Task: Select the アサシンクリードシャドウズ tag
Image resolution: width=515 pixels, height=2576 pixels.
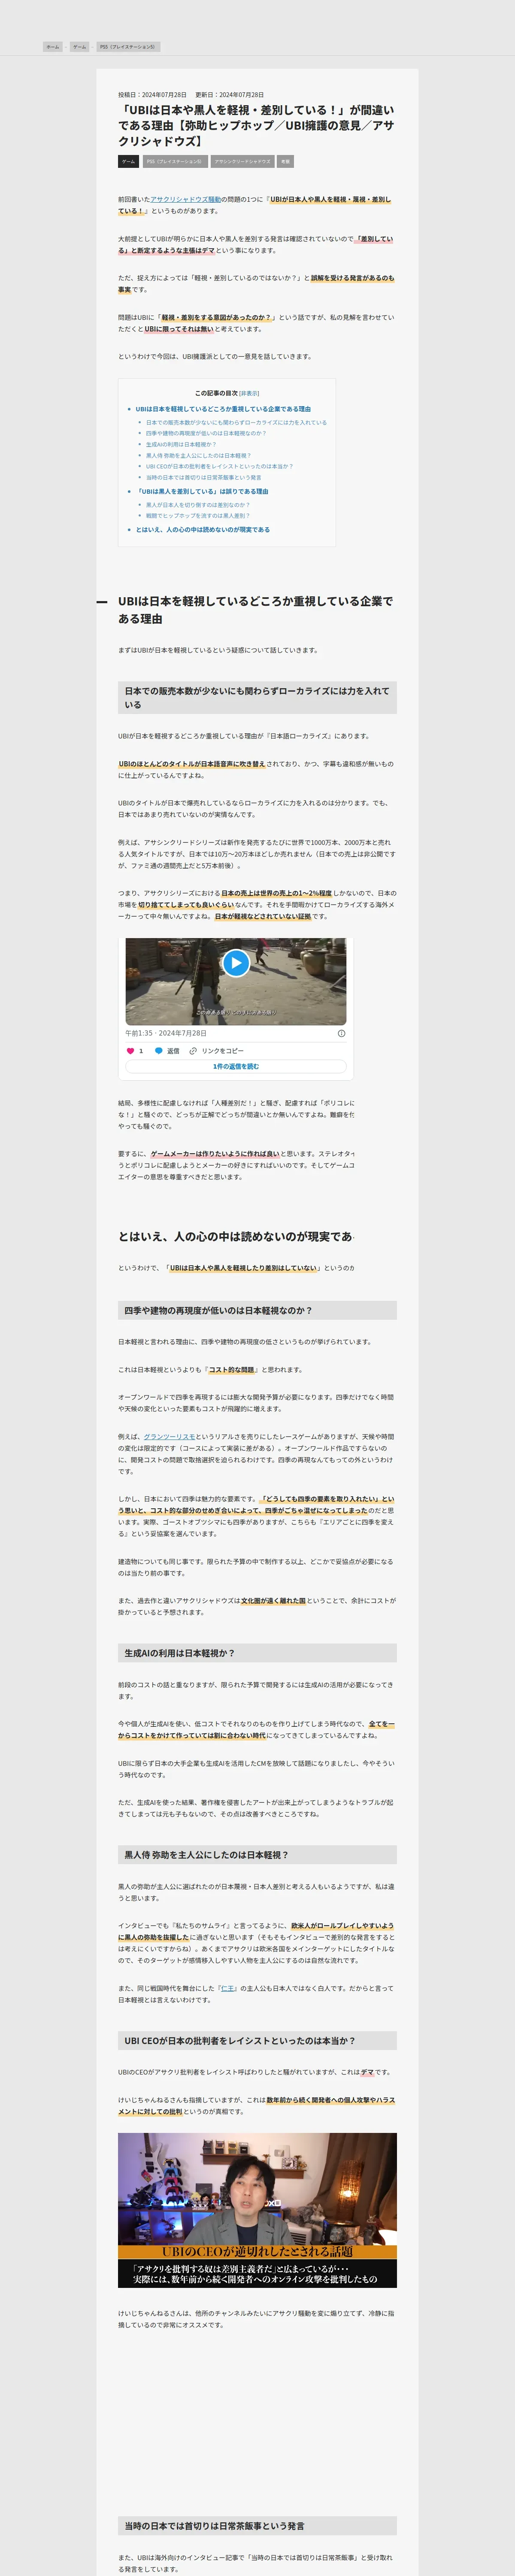Action: click(242, 161)
